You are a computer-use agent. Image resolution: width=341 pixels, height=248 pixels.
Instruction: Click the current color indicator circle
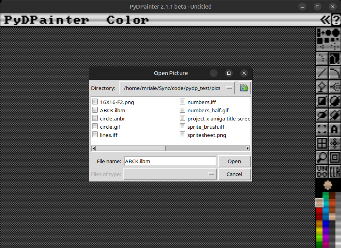coord(328,185)
